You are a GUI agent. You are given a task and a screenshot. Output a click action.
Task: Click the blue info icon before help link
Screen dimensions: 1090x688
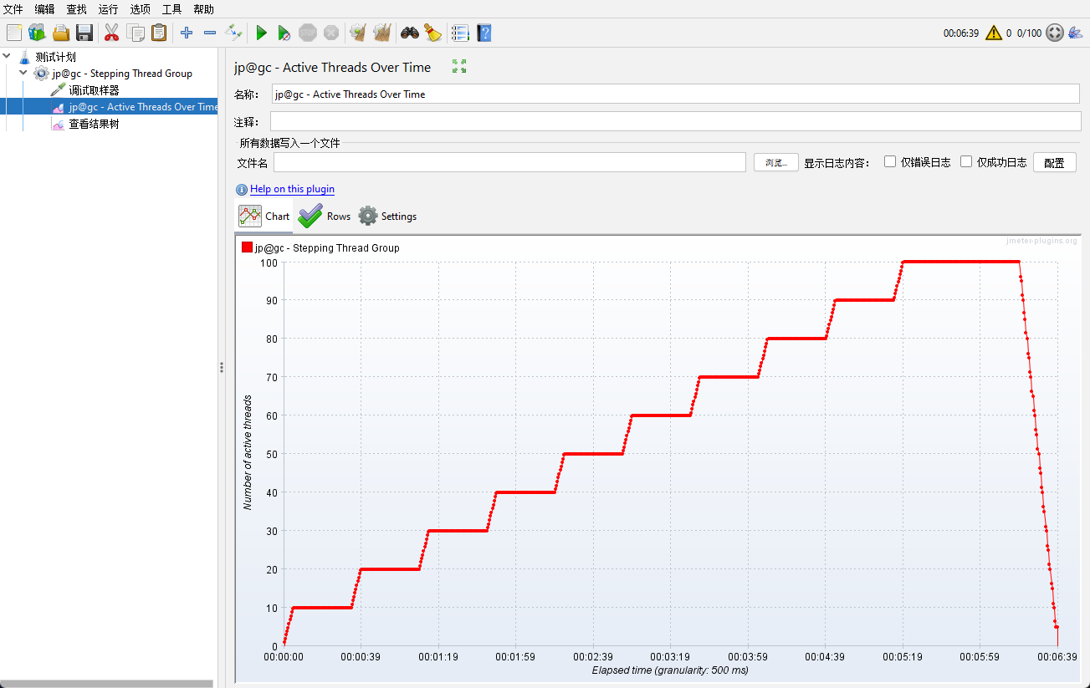[242, 190]
